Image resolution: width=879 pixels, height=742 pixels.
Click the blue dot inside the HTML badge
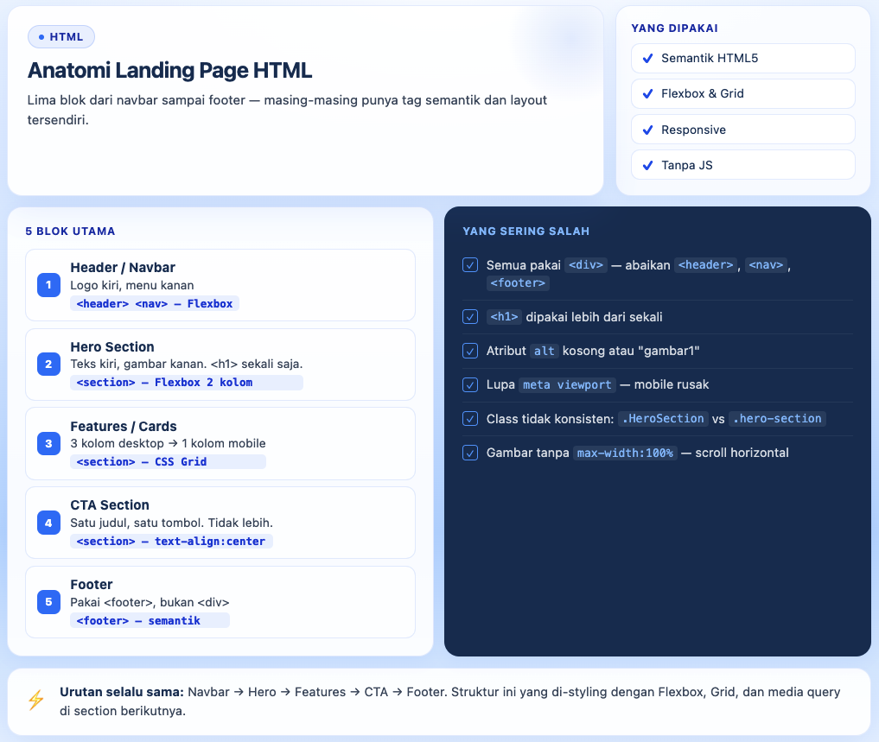[41, 36]
